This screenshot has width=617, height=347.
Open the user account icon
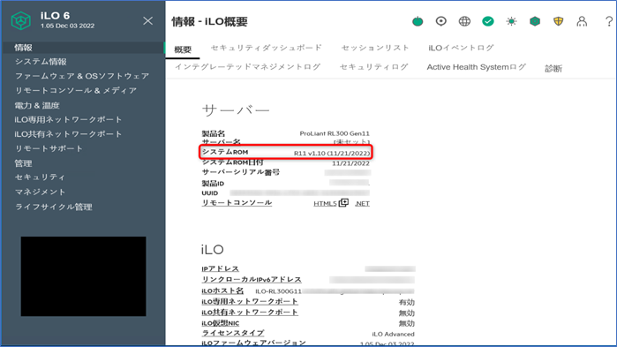pyautogui.click(x=582, y=21)
